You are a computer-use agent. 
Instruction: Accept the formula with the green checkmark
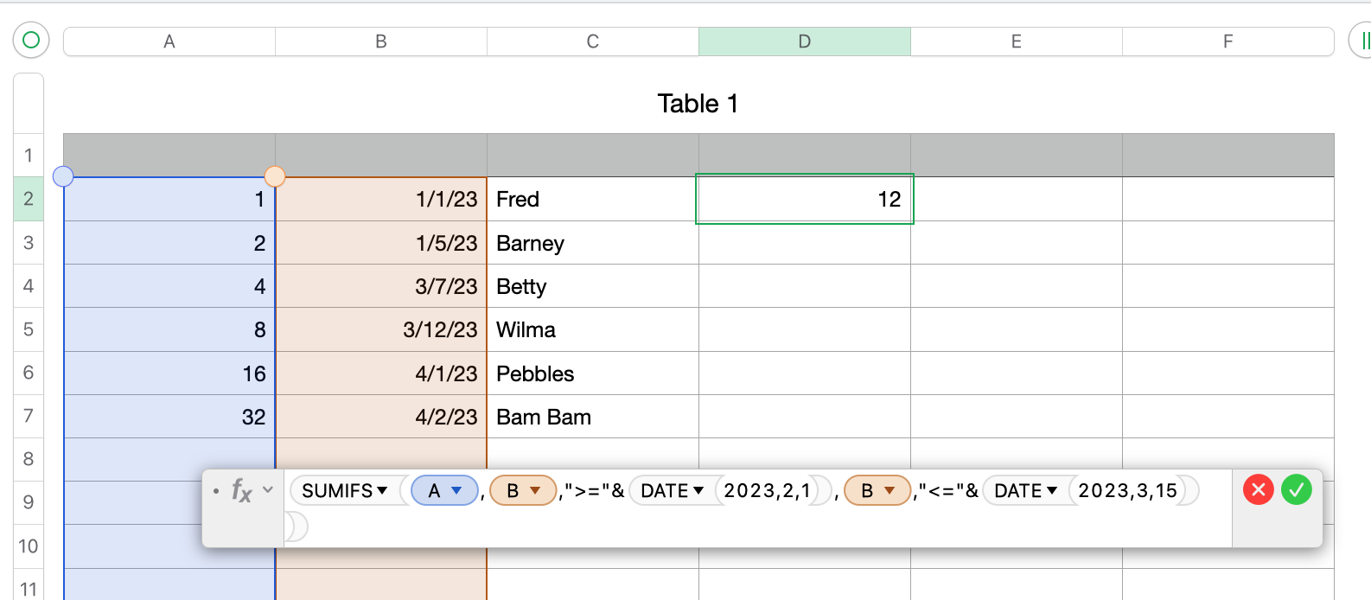point(1296,490)
